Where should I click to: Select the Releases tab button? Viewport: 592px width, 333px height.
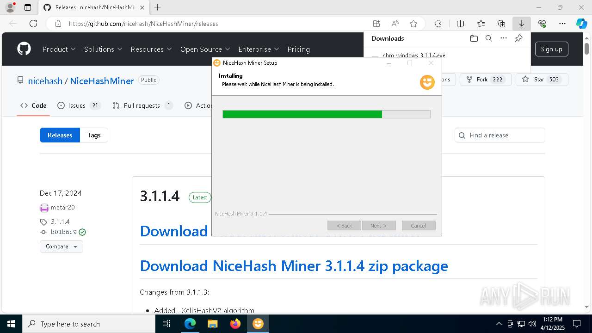click(60, 135)
